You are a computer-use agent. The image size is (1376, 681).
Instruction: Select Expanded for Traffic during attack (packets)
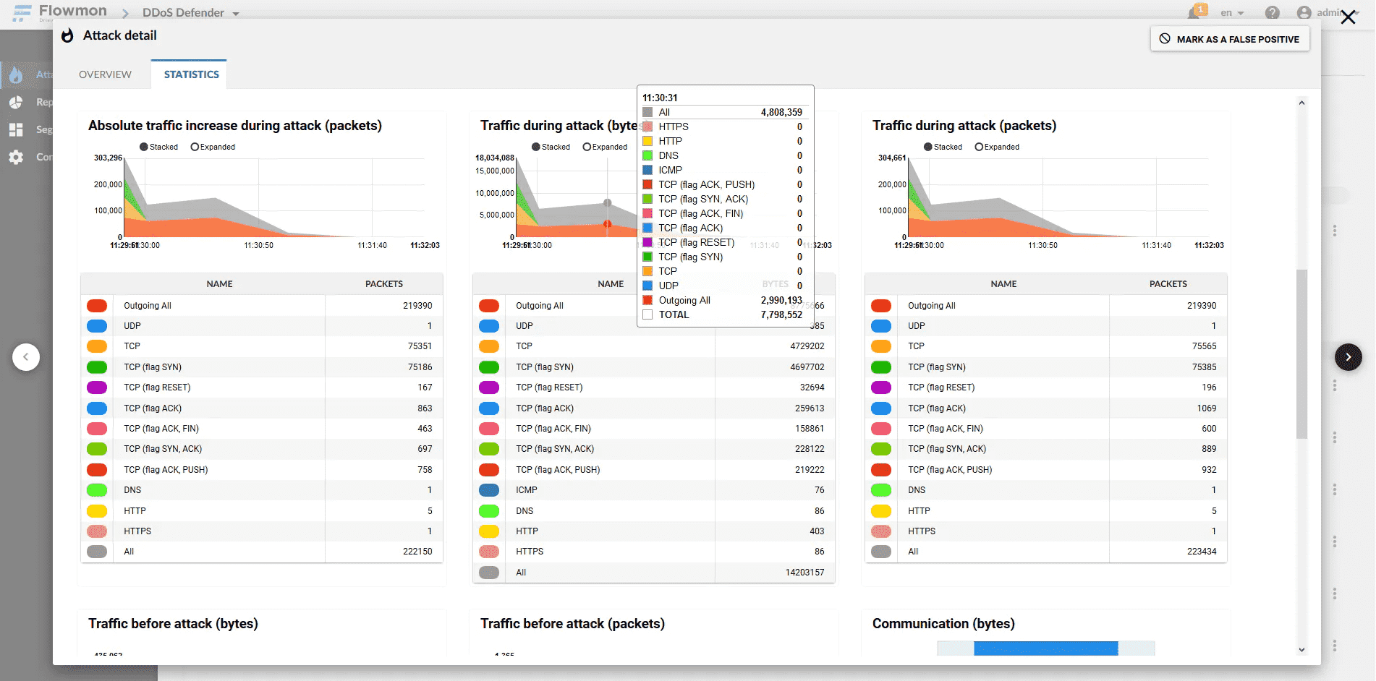(979, 147)
